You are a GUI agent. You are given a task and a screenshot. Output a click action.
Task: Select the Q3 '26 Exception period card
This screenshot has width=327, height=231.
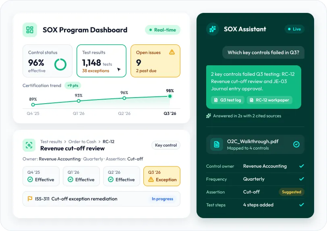coord(162,176)
